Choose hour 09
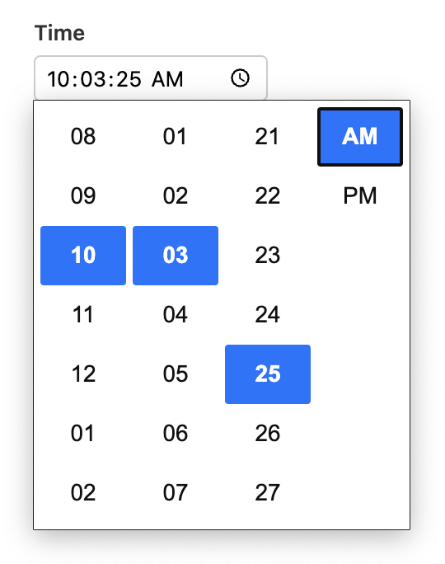Image resolution: width=445 pixels, height=564 pixels. (x=83, y=196)
